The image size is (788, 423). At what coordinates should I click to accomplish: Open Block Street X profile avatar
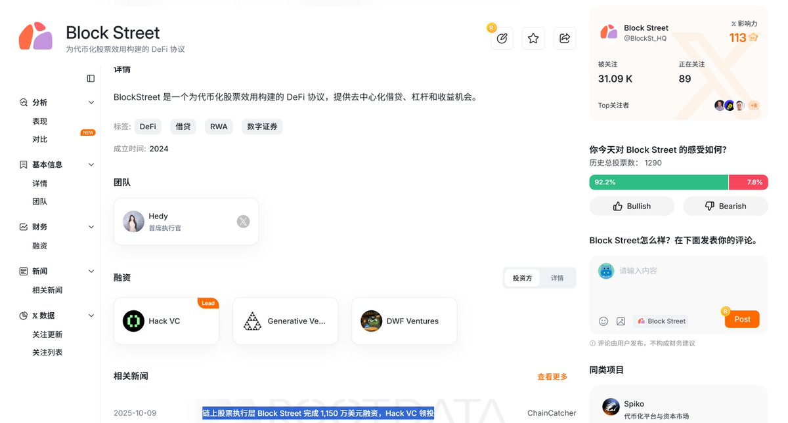[609, 32]
